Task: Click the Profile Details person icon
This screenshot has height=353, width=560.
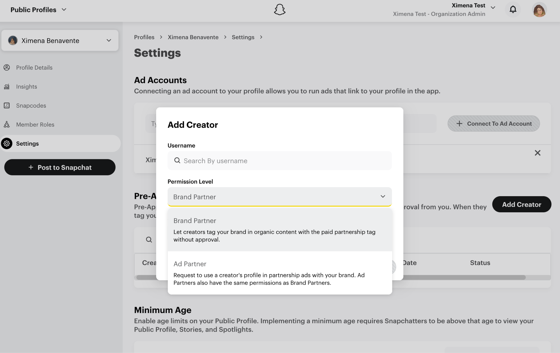Action: pyautogui.click(x=7, y=67)
